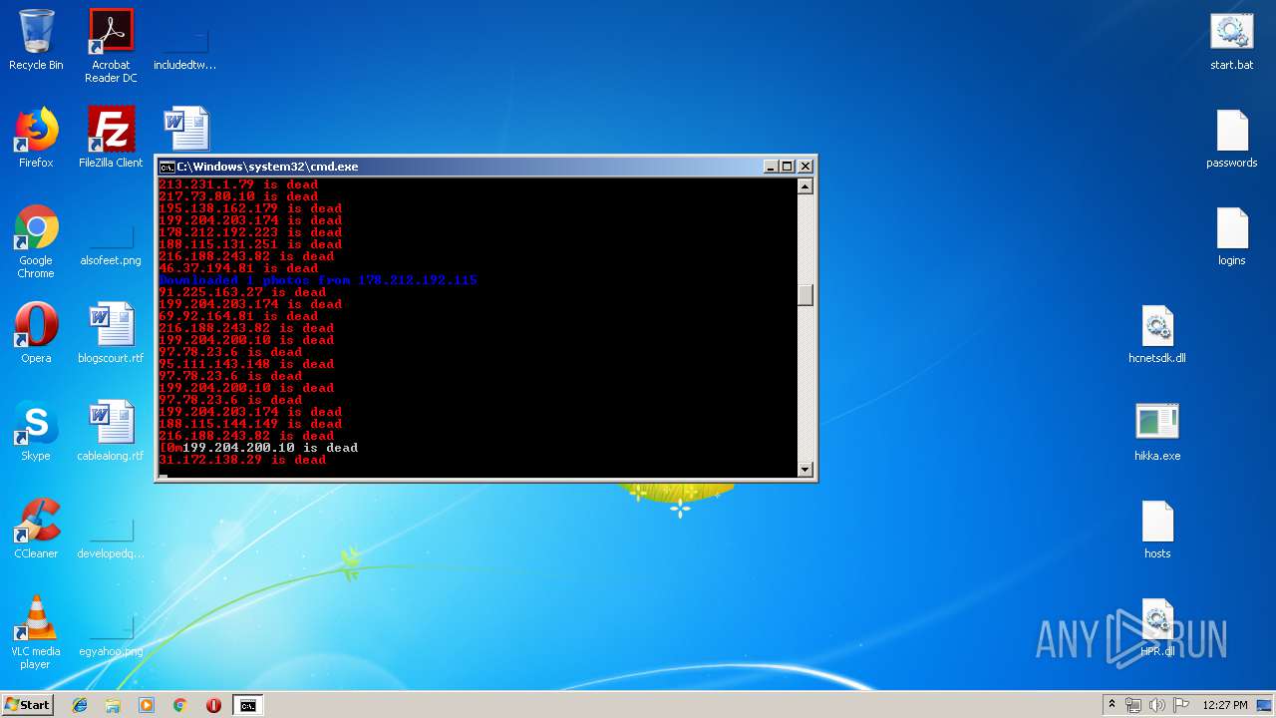Select developedq... desktop file
The width and height of the screenshot is (1276, 718).
[111, 537]
